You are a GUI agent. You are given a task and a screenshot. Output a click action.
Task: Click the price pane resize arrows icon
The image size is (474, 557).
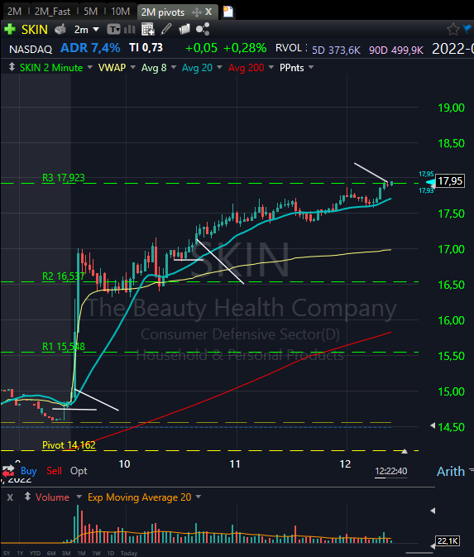[12, 67]
